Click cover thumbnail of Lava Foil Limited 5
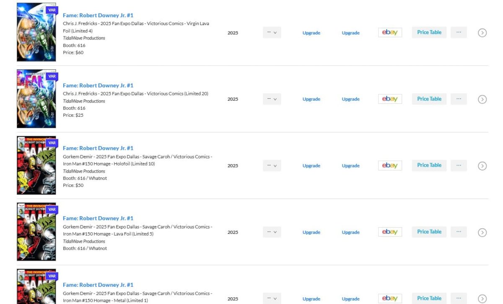Viewport: 503px width, 304px height. [x=36, y=232]
